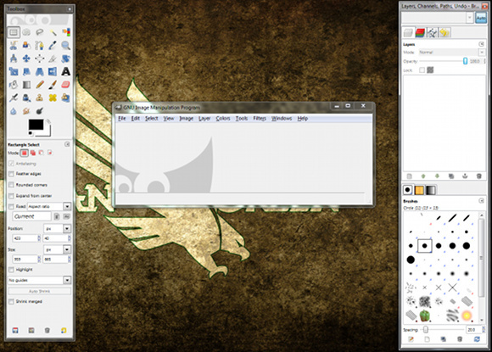Click the foreground black color swatch
The height and width of the screenshot is (352, 492).
36,125
